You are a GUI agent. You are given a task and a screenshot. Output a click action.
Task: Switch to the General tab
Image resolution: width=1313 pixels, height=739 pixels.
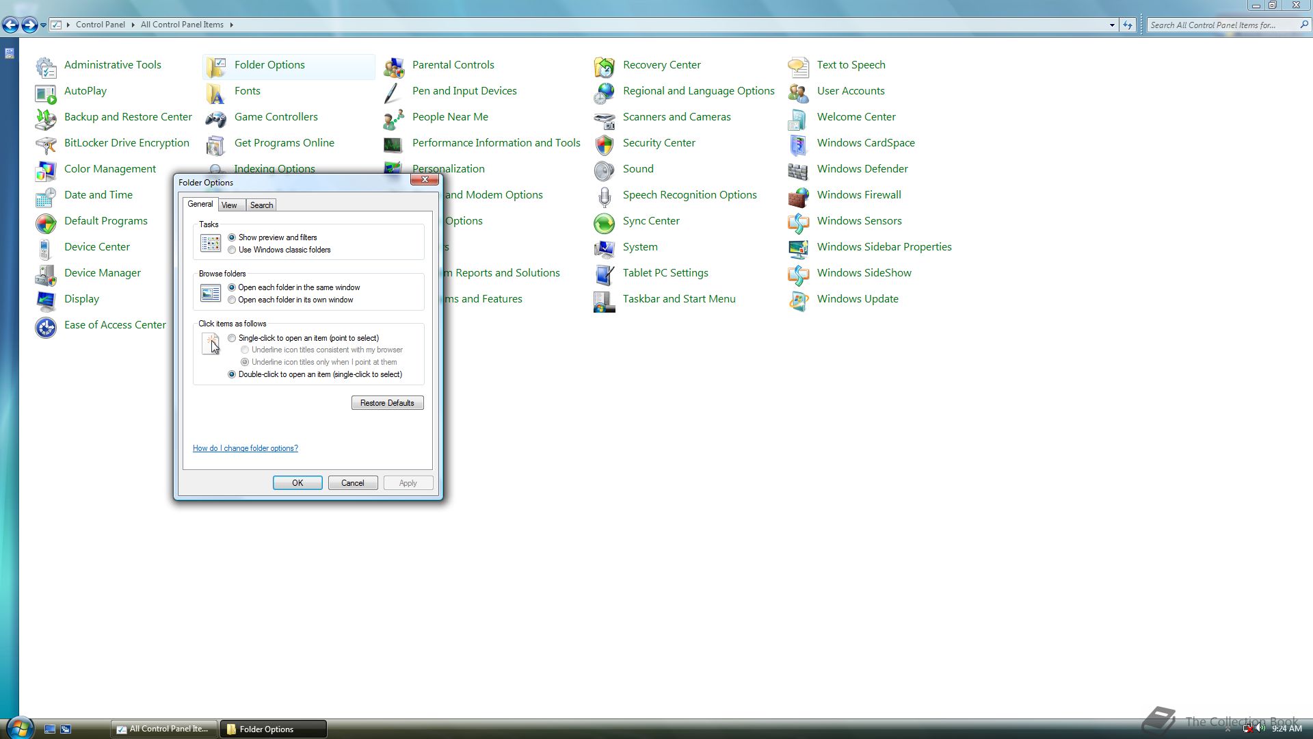click(200, 204)
